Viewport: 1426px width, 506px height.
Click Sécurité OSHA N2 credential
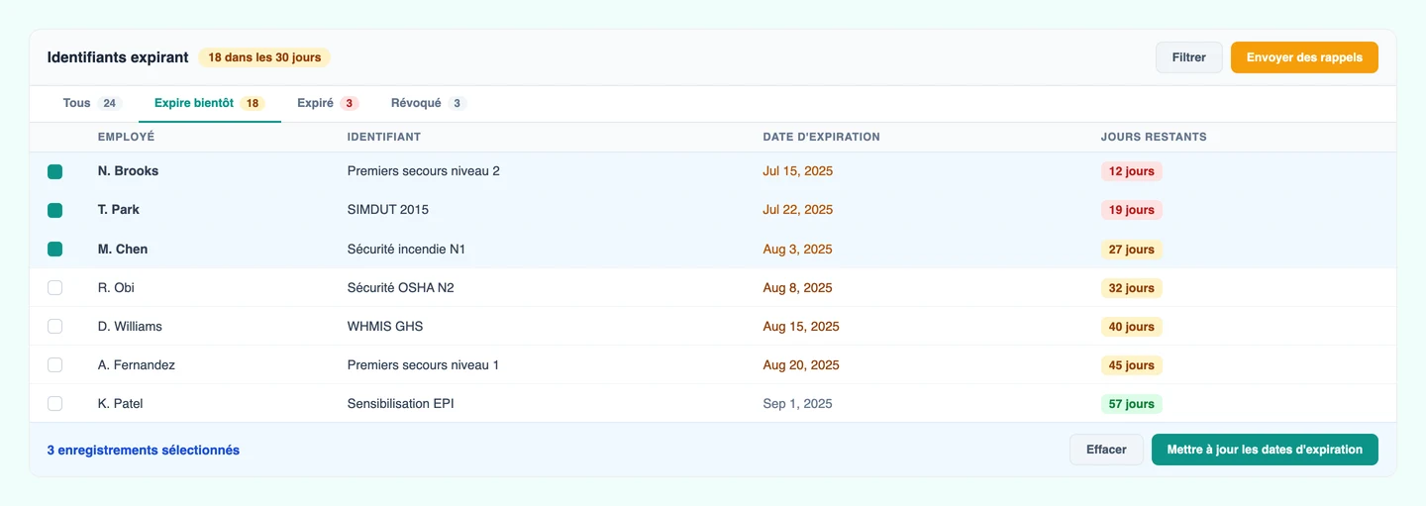point(401,288)
